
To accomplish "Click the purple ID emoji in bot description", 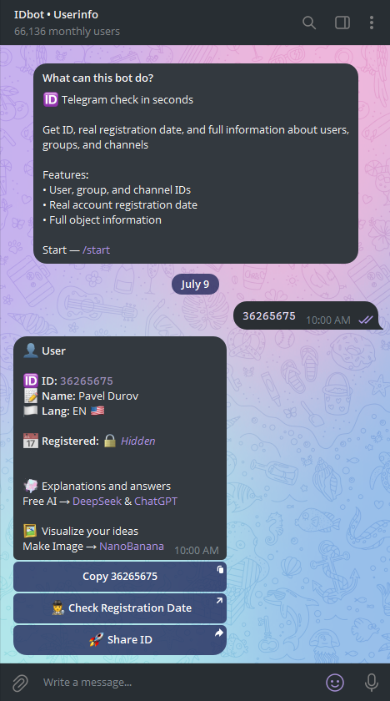I will pos(51,98).
